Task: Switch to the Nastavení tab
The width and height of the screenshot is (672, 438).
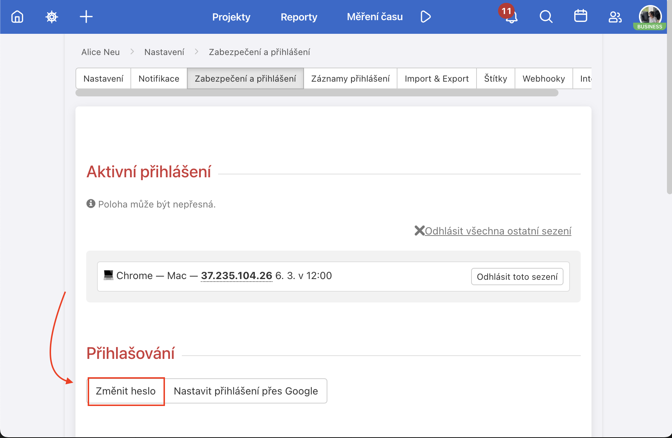Action: click(x=103, y=78)
